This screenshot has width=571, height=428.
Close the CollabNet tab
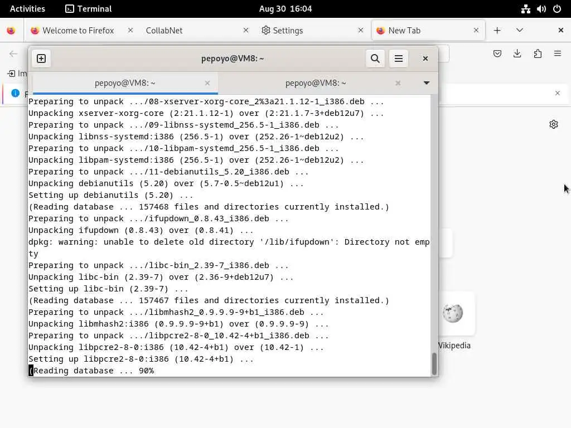pyautogui.click(x=246, y=31)
